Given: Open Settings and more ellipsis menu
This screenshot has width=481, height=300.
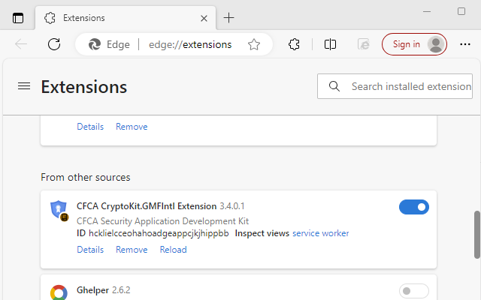Looking at the screenshot, I should point(463,44).
